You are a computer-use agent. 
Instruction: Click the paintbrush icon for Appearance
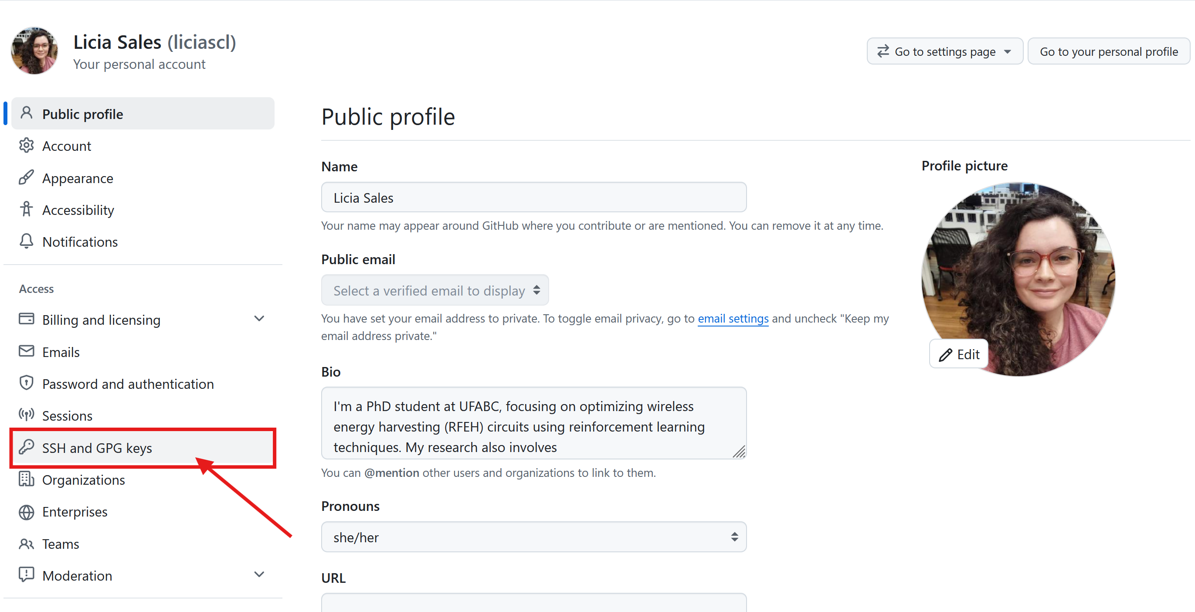(26, 178)
